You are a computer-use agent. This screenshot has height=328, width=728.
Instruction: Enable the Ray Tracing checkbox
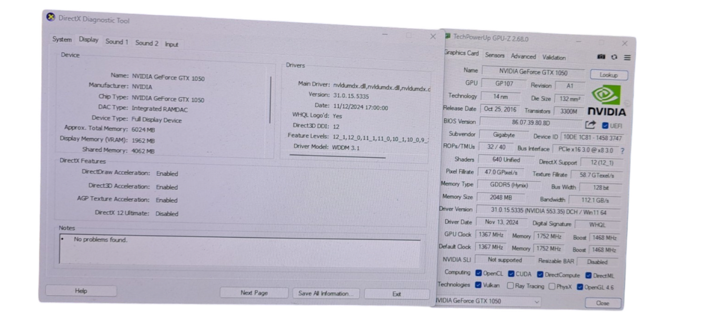[511, 286]
